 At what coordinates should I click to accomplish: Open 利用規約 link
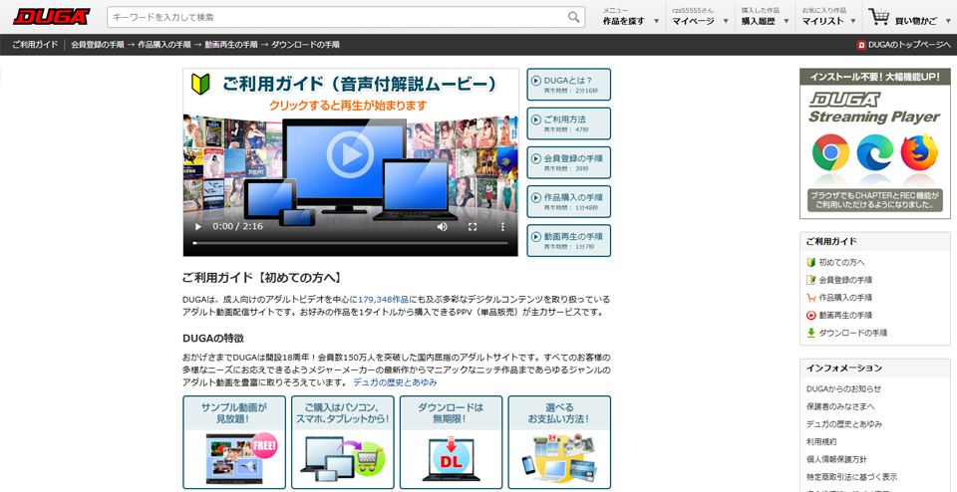[x=821, y=441]
